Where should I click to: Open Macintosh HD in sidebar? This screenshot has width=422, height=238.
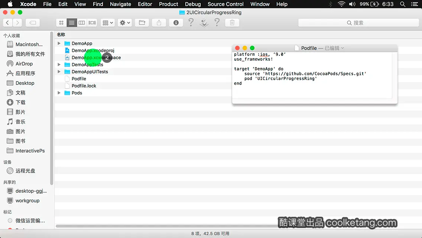(25, 45)
